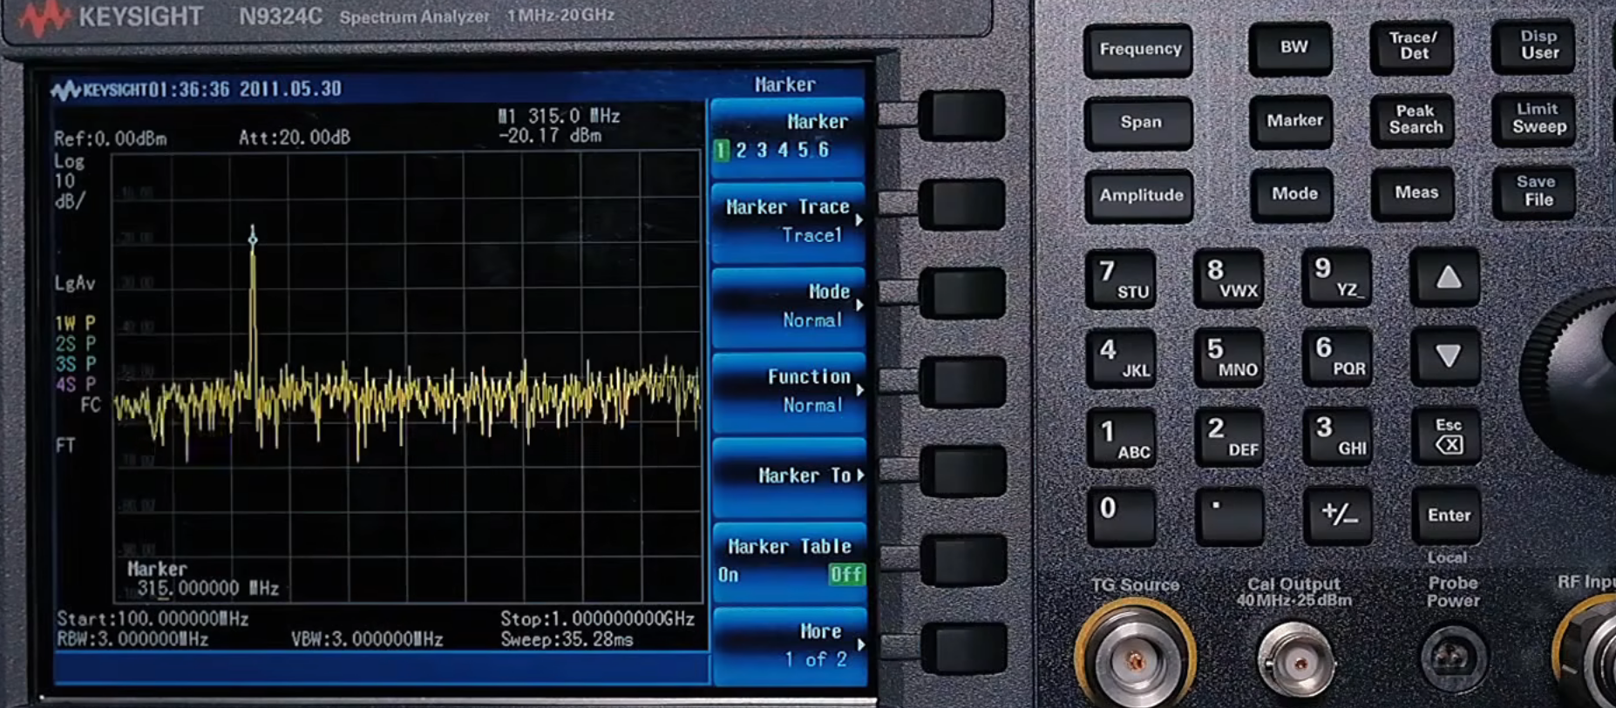Tap keypad key 8 VWX
Screen dimensions: 1616x708
pos(1229,278)
